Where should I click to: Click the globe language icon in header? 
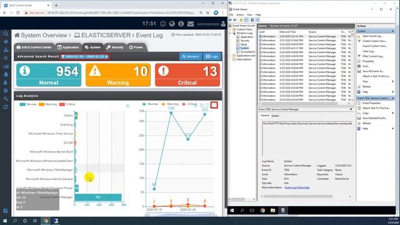172,24
